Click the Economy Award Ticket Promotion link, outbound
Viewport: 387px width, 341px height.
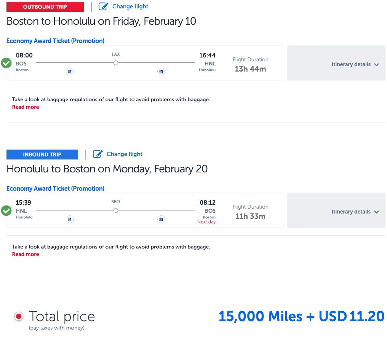55,41
